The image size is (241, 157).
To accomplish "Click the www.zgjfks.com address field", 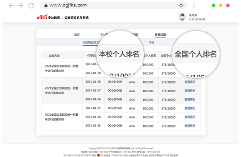I will pos(113,6).
